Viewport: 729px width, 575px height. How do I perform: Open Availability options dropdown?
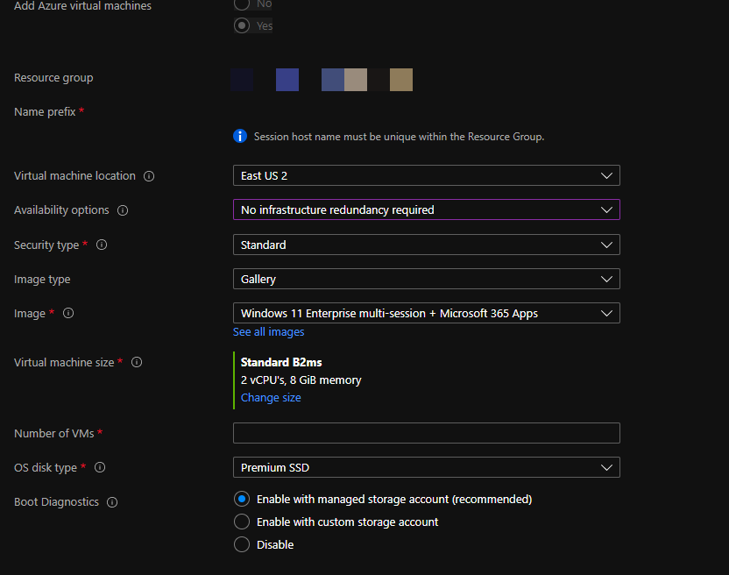[x=427, y=209]
